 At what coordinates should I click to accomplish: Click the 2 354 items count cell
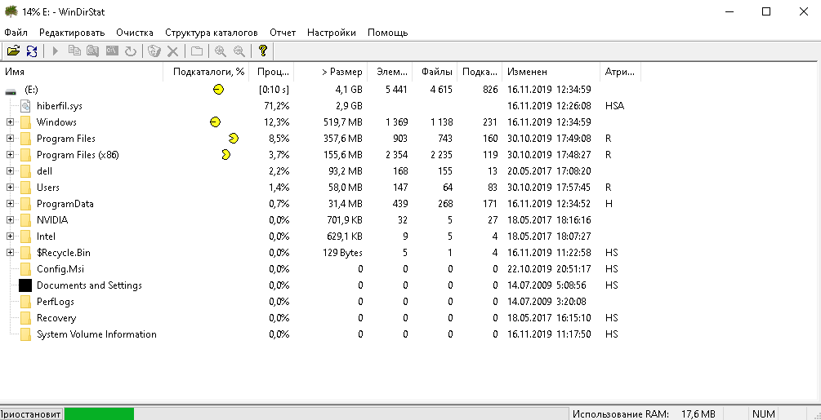(396, 155)
